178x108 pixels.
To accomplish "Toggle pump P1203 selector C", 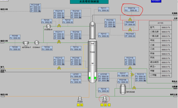I will pyautogui.click(x=109, y=105).
